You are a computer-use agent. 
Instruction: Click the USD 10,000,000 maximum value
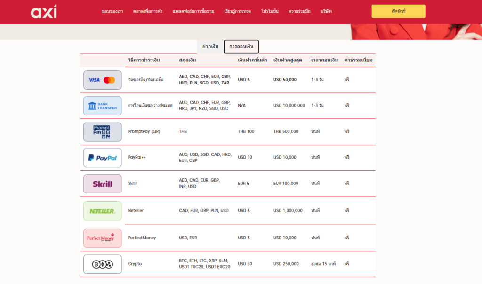(289, 106)
